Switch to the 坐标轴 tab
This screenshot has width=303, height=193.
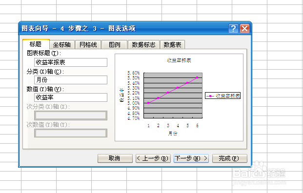(62, 44)
